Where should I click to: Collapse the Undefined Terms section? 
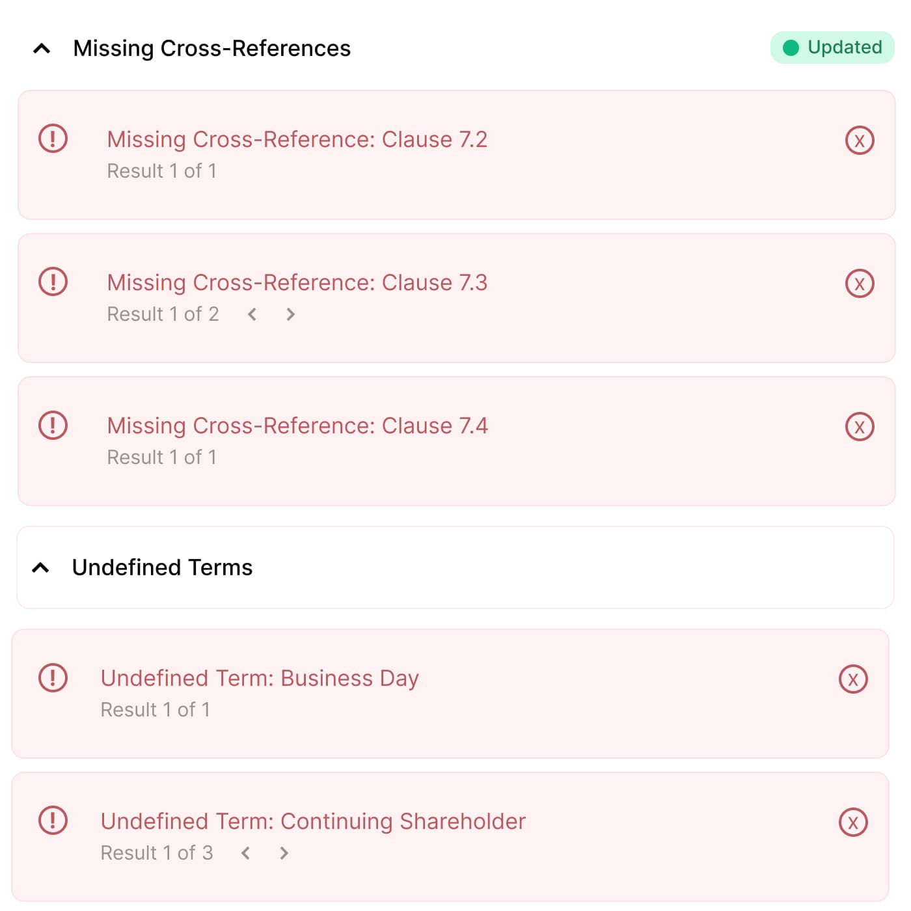pyautogui.click(x=40, y=568)
